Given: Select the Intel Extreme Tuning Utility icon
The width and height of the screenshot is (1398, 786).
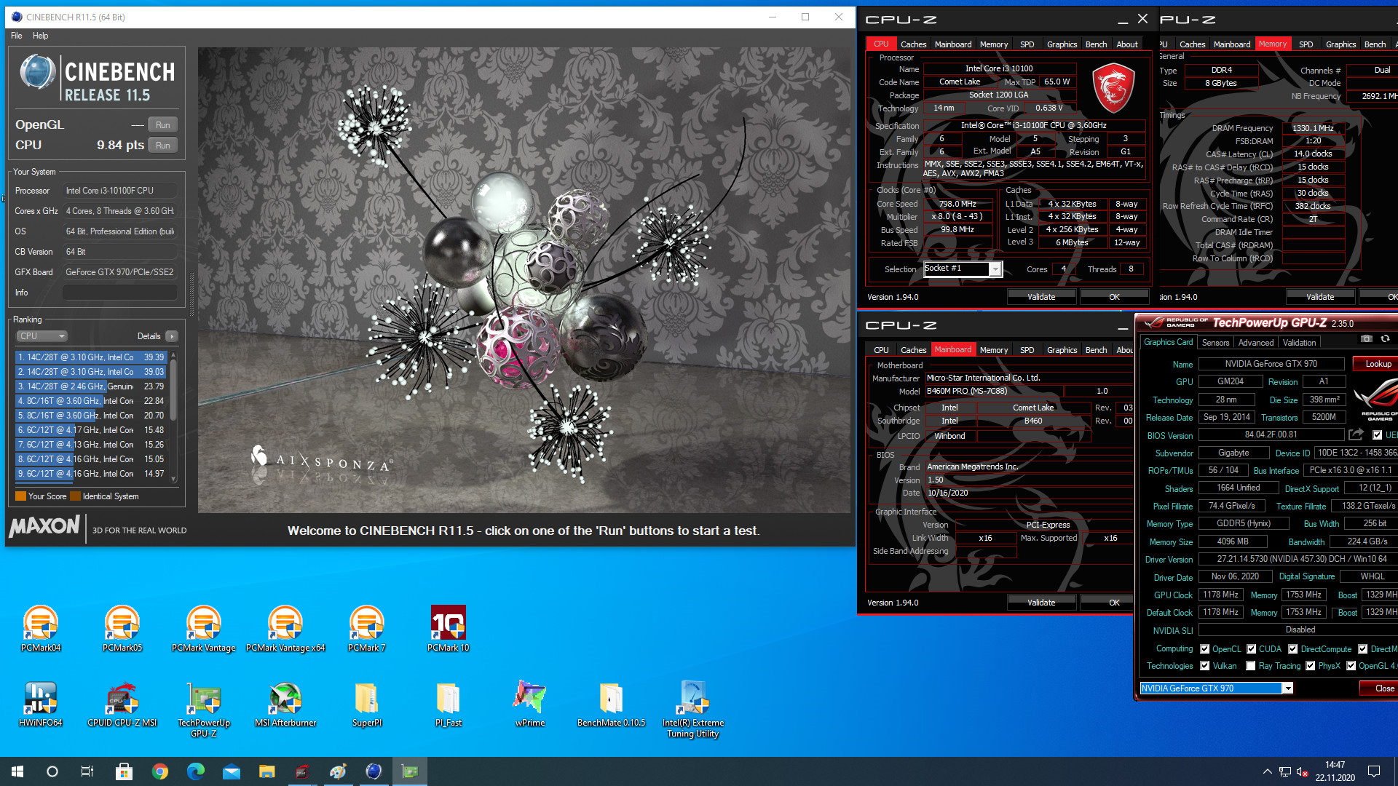Looking at the screenshot, I should (693, 710).
